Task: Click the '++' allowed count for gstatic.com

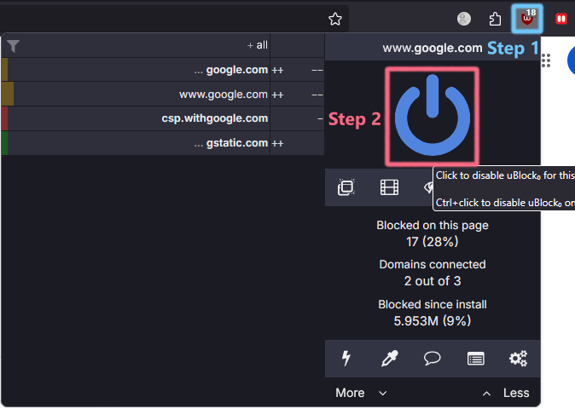Action: [x=277, y=143]
